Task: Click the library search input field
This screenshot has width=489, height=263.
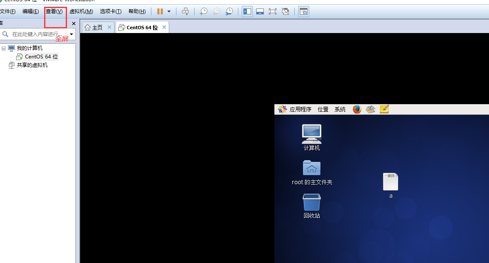Action: [x=35, y=34]
